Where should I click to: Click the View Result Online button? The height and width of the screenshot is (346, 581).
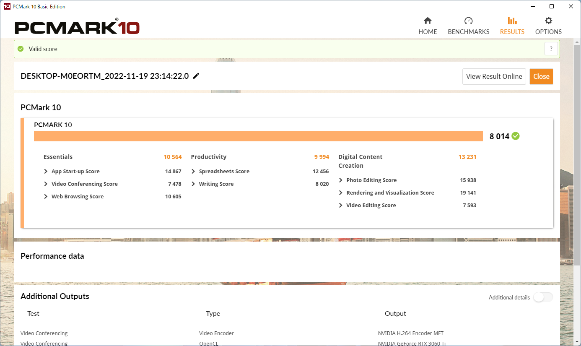[494, 76]
